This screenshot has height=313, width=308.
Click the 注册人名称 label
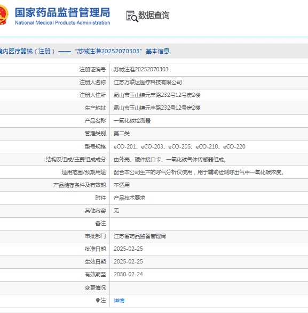pyautogui.click(x=92, y=82)
